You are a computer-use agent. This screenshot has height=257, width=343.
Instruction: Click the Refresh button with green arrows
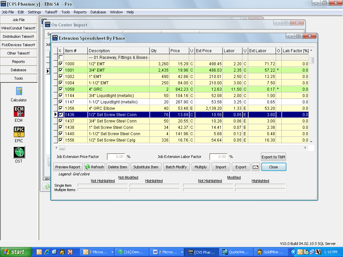[94, 167]
